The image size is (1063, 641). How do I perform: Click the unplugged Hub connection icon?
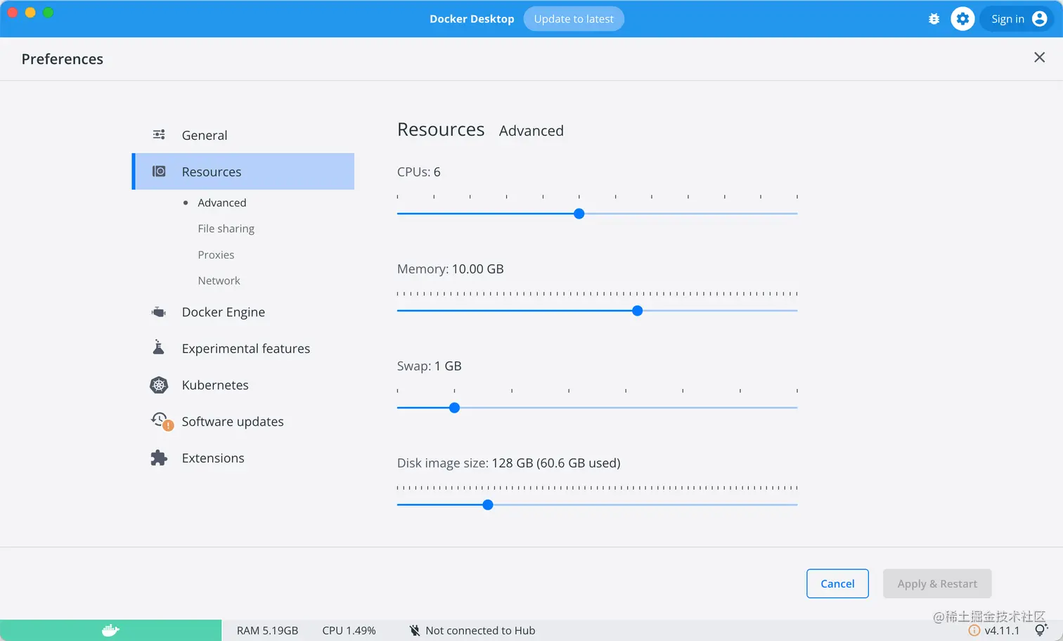(415, 630)
